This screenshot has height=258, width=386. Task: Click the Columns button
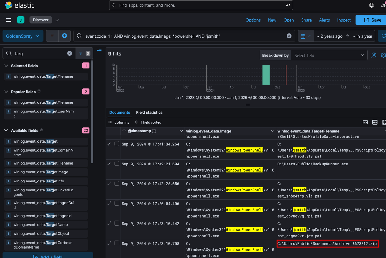(x=119, y=122)
